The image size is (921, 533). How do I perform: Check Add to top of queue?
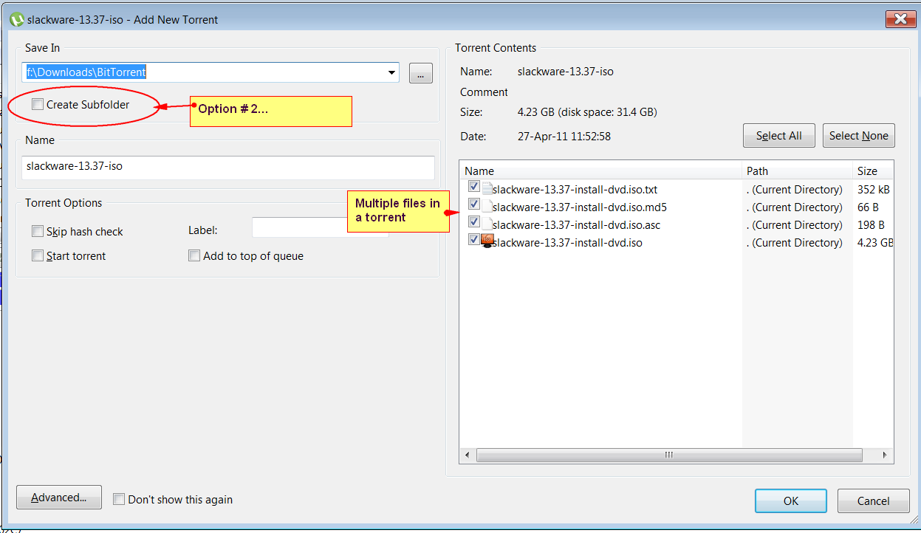point(194,256)
